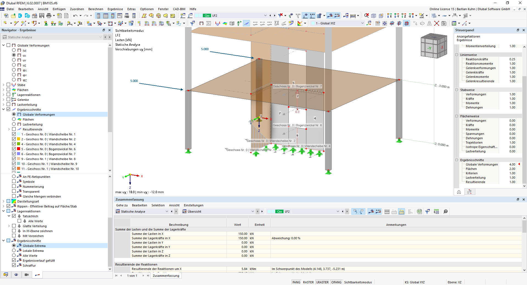
Task: Select the Zusammenfassung tab at bottom
Action: pyautogui.click(x=166, y=276)
